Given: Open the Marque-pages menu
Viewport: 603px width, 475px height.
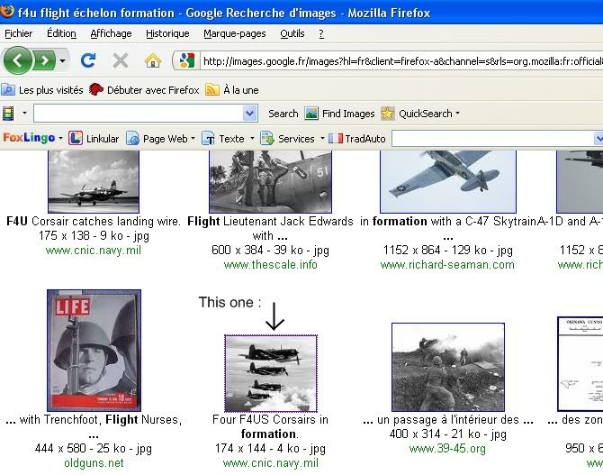Looking at the screenshot, I should (235, 34).
